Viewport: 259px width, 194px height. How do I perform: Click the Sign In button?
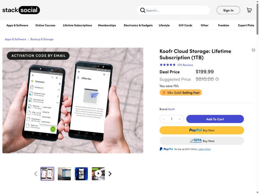(228, 10)
